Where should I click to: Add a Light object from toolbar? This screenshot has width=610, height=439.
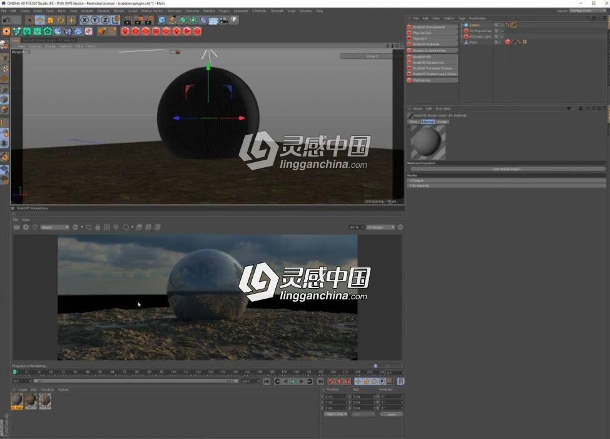[234, 20]
